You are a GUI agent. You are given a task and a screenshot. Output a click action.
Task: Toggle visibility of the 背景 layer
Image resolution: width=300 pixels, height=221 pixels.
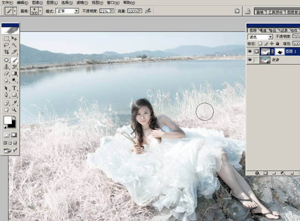(250, 60)
